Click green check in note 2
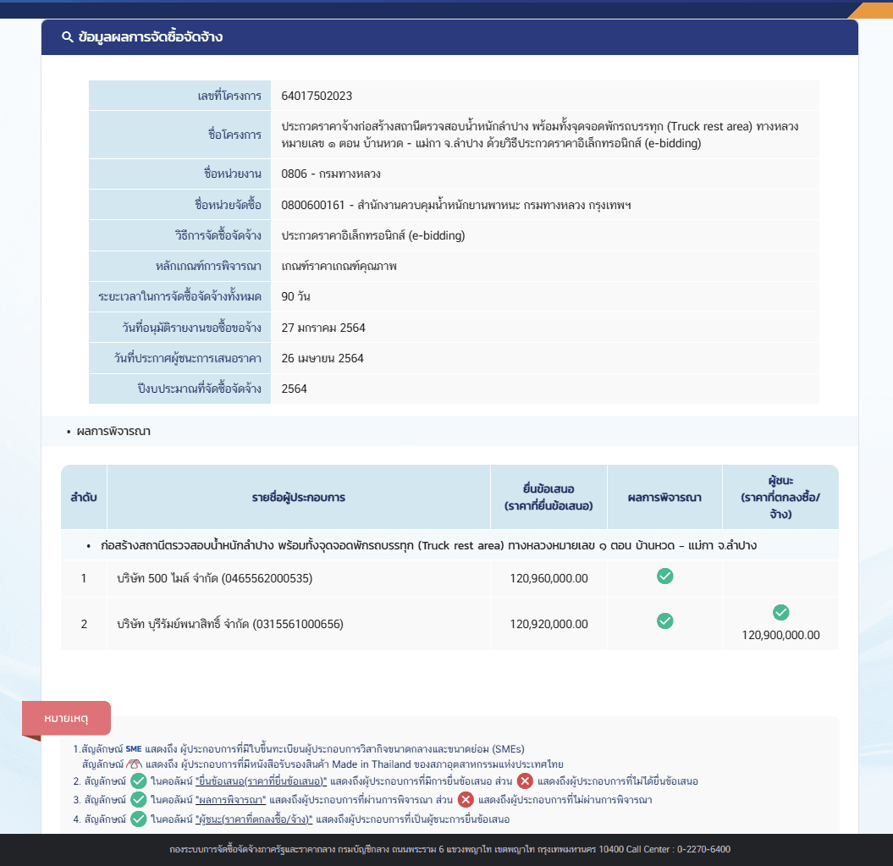The image size is (893, 866). [x=138, y=781]
